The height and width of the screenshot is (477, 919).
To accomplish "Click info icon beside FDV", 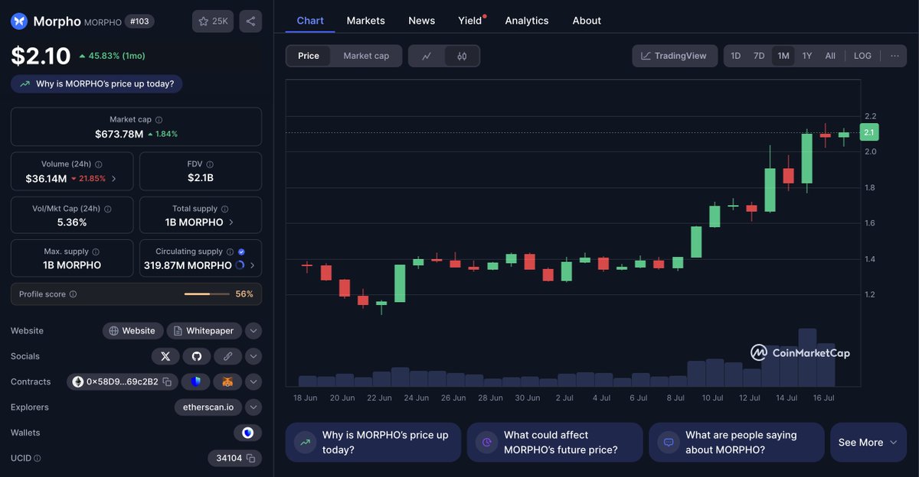I will click(x=210, y=164).
